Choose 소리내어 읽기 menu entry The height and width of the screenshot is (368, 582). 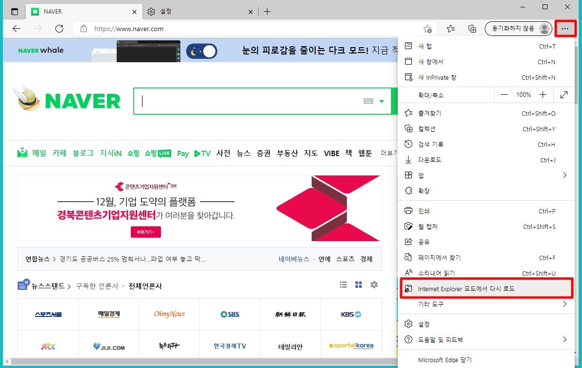click(486, 273)
